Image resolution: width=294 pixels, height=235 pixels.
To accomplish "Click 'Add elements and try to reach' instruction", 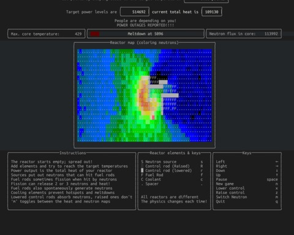I will (69, 166).
